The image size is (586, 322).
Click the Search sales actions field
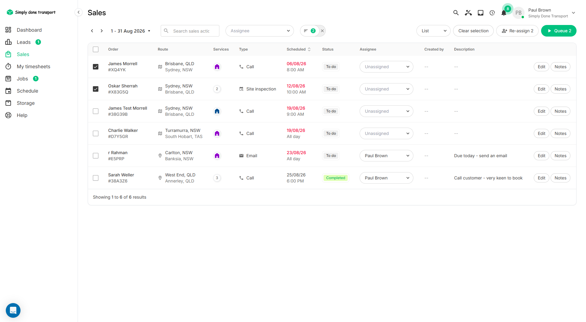click(190, 31)
